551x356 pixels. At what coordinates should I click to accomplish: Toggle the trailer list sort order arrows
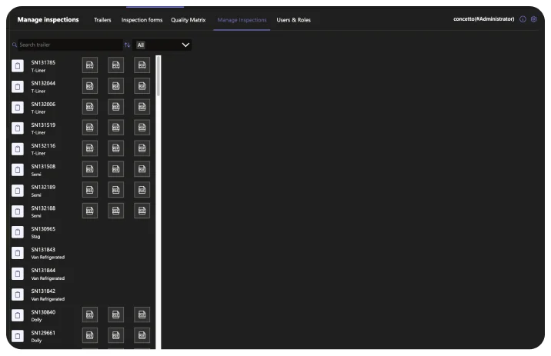click(127, 45)
